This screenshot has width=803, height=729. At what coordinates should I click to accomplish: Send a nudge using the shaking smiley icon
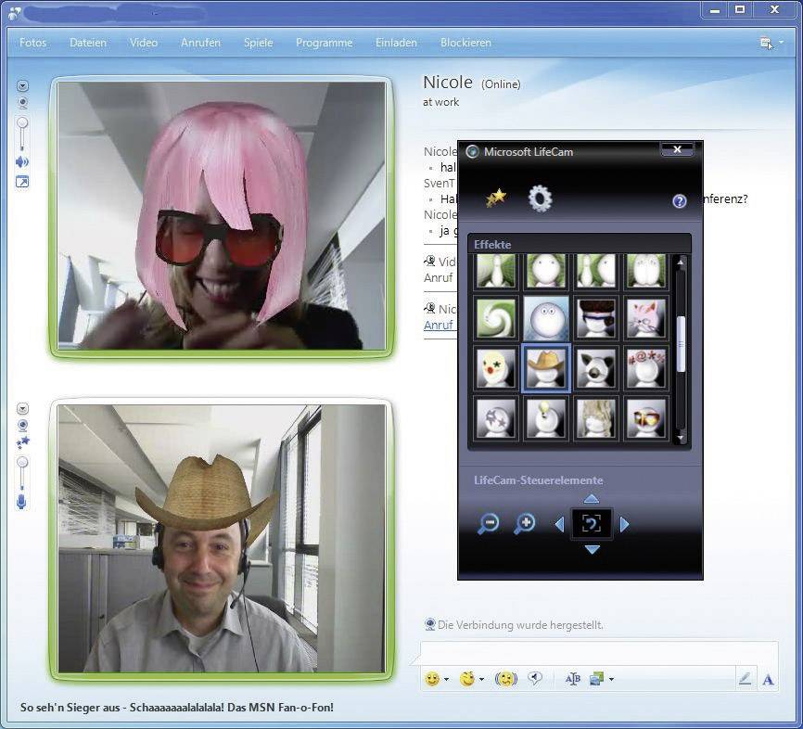click(x=504, y=679)
